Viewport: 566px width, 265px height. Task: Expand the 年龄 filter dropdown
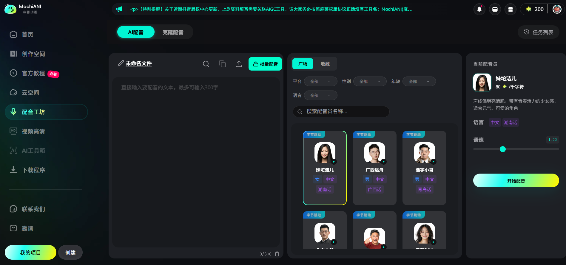[x=419, y=81]
